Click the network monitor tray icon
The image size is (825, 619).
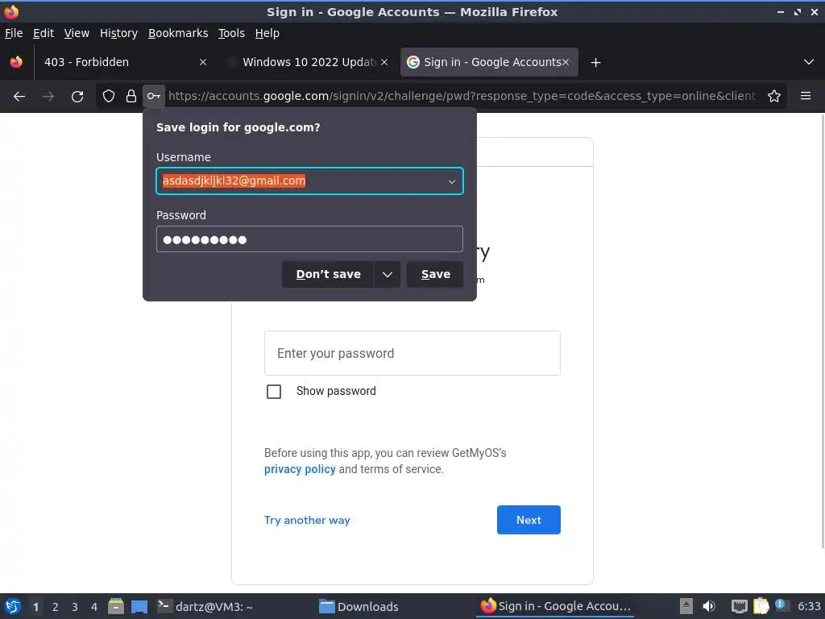click(740, 606)
